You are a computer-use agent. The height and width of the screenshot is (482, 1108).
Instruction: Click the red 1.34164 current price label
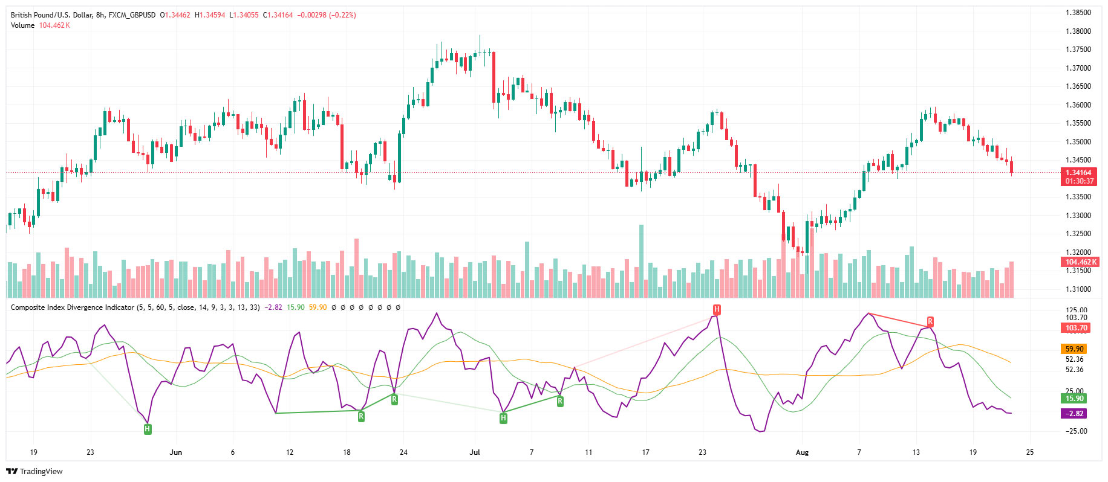point(1080,173)
